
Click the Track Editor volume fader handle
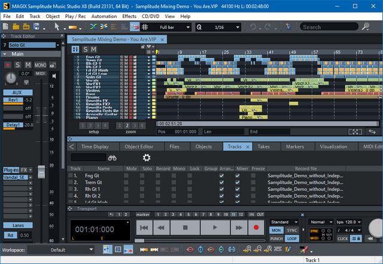click(x=41, y=171)
